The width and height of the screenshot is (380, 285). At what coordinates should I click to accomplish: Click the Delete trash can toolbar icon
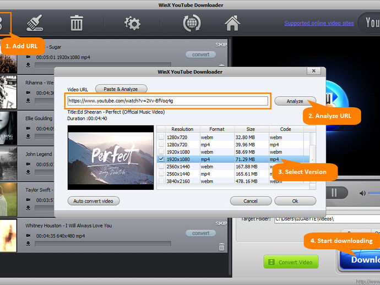77,23
